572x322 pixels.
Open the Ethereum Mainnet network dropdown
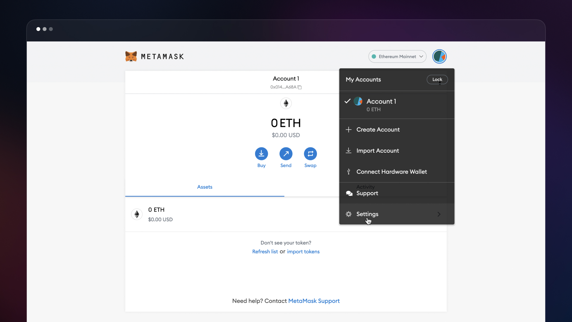pyautogui.click(x=397, y=56)
